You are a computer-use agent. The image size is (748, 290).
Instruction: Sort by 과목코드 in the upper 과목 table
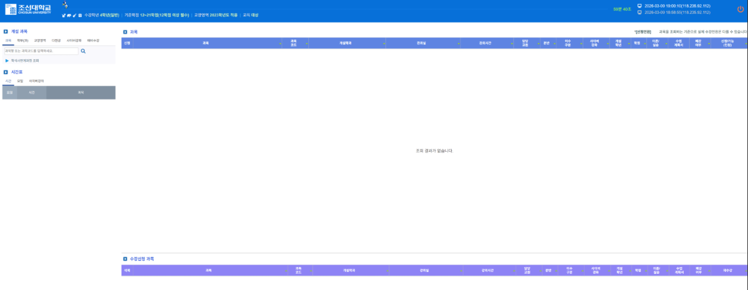[295, 43]
